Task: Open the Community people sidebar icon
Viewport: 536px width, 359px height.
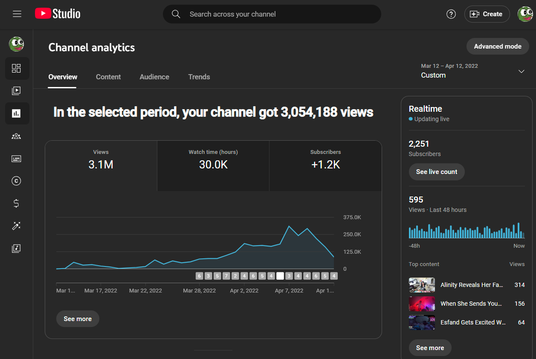Action: click(x=16, y=136)
